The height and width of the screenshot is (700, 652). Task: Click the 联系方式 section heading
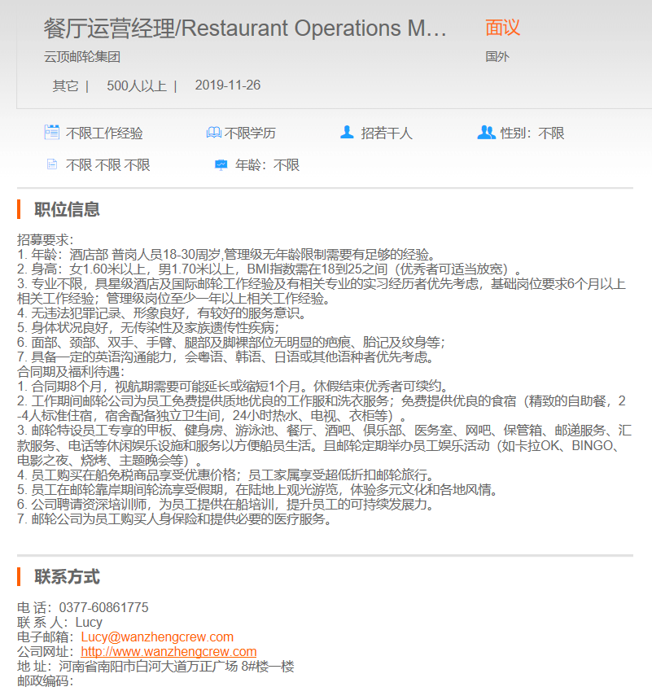(x=67, y=576)
